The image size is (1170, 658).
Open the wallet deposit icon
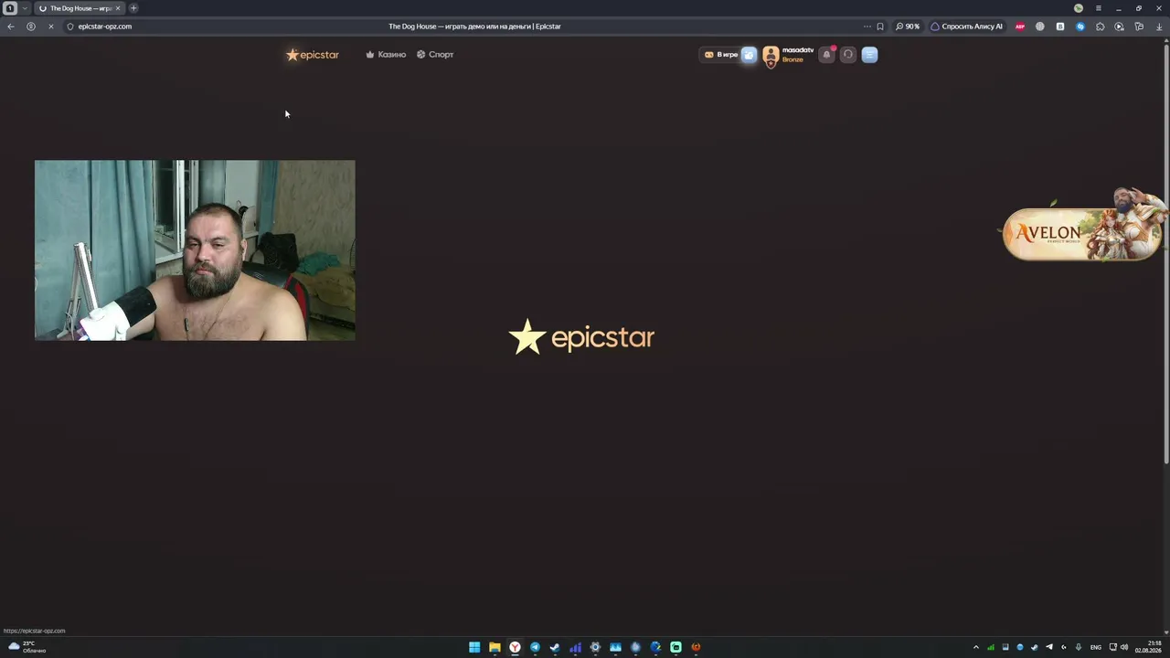point(749,55)
